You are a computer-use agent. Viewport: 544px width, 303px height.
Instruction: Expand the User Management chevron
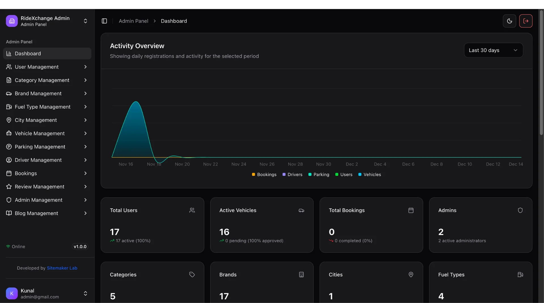[x=85, y=67]
